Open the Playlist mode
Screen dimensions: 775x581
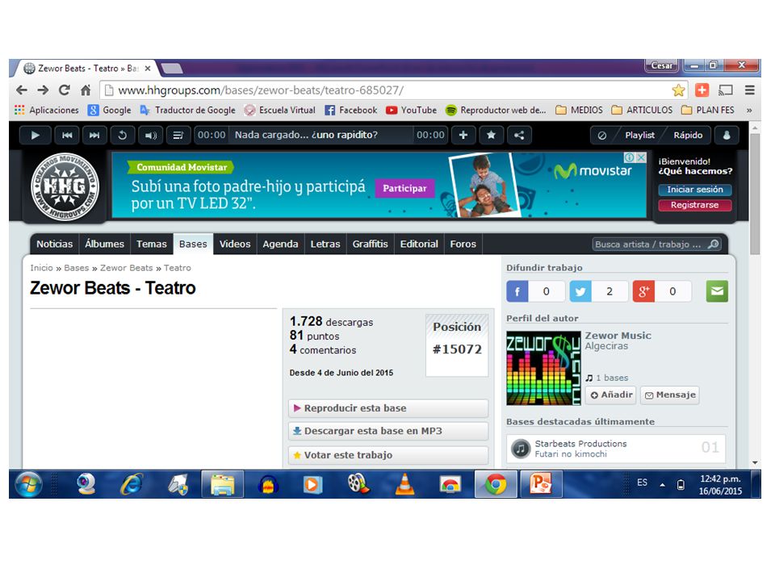(x=639, y=135)
